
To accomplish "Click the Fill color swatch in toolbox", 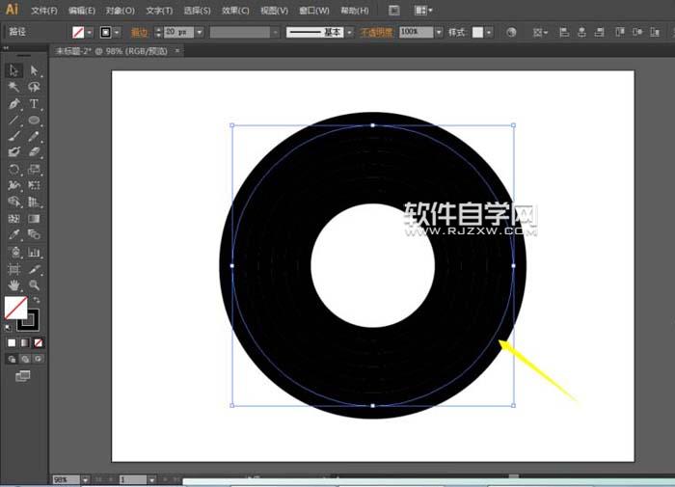I will click(x=15, y=308).
